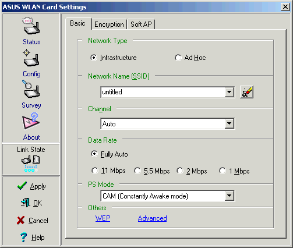Viewport: 293px width, 248px height.
Task: Switch to the Soft AP tab
Action: [x=141, y=24]
